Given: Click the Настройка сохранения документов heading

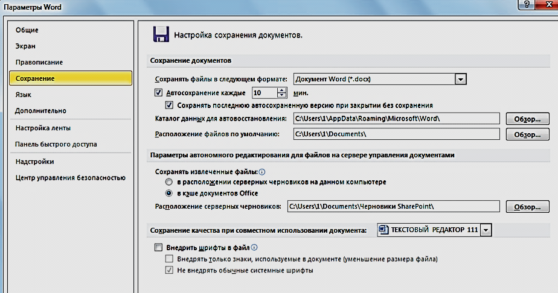Looking at the screenshot, I should pos(238,35).
